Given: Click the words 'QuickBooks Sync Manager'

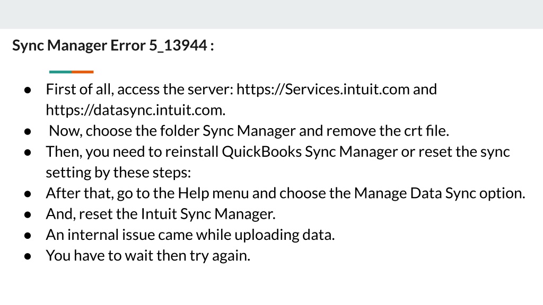Looking at the screenshot, I should (310, 152).
